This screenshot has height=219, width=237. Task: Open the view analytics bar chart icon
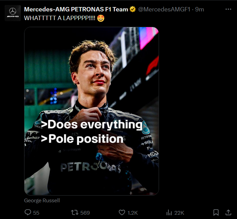tap(169, 212)
